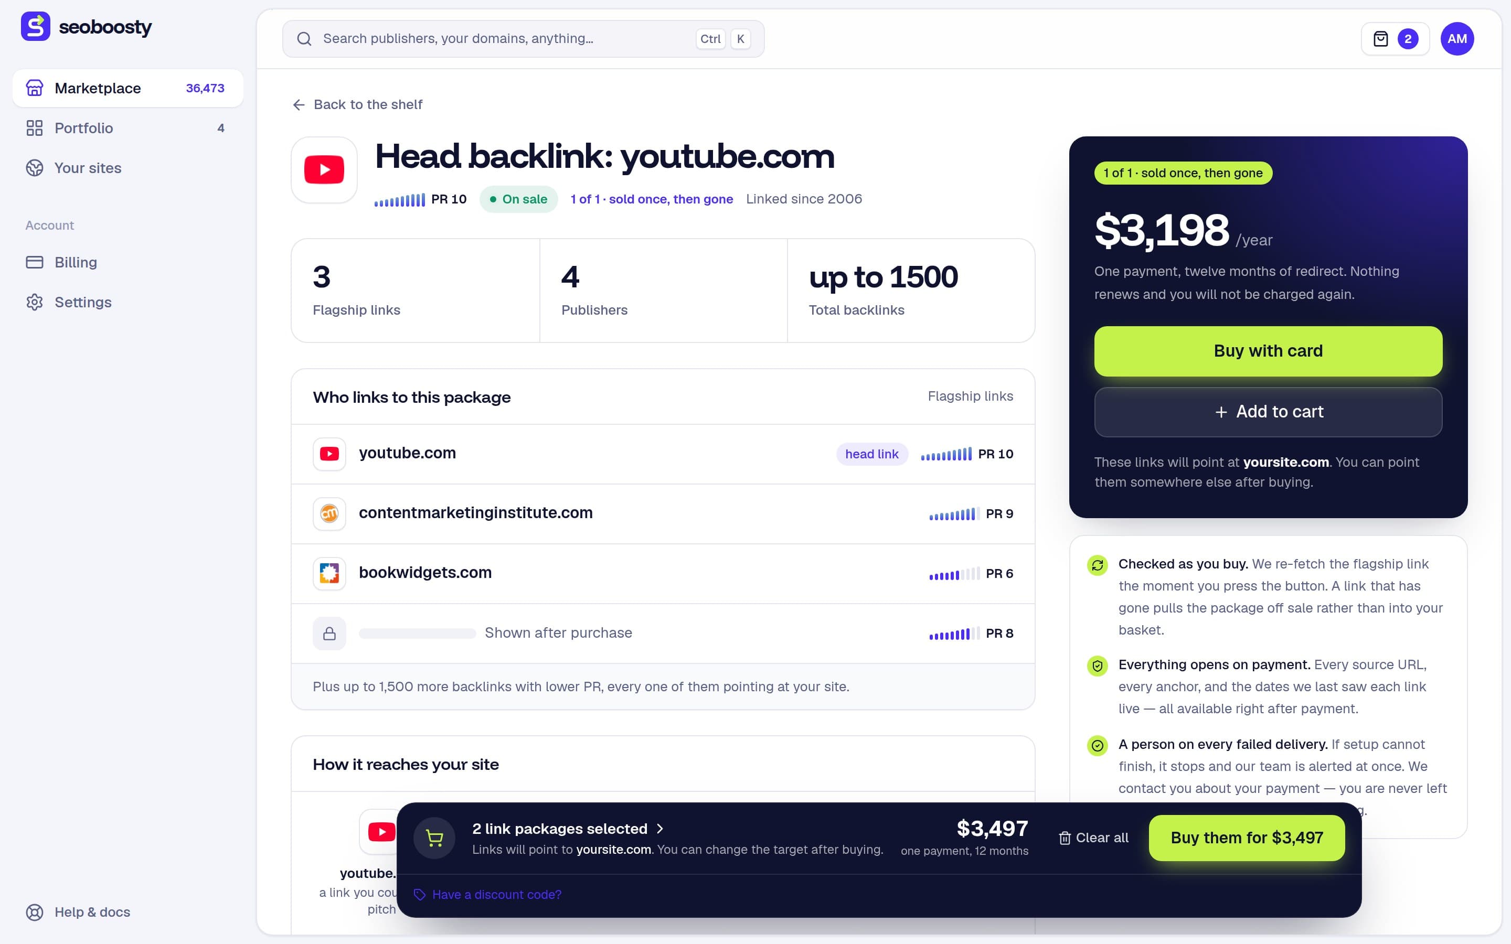Open Help & docs lifebuoy icon
Image resolution: width=1511 pixels, height=944 pixels.
pos(35,912)
